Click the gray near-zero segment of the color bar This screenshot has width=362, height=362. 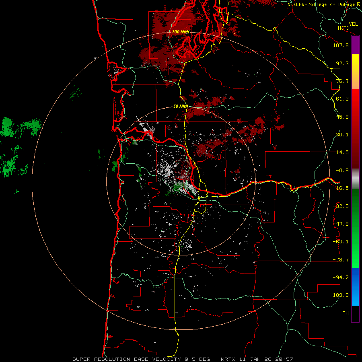tap(355, 179)
